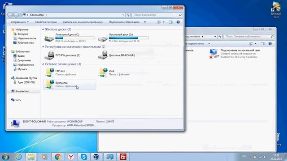Select Рабочий стол in navigation pane

26,43
